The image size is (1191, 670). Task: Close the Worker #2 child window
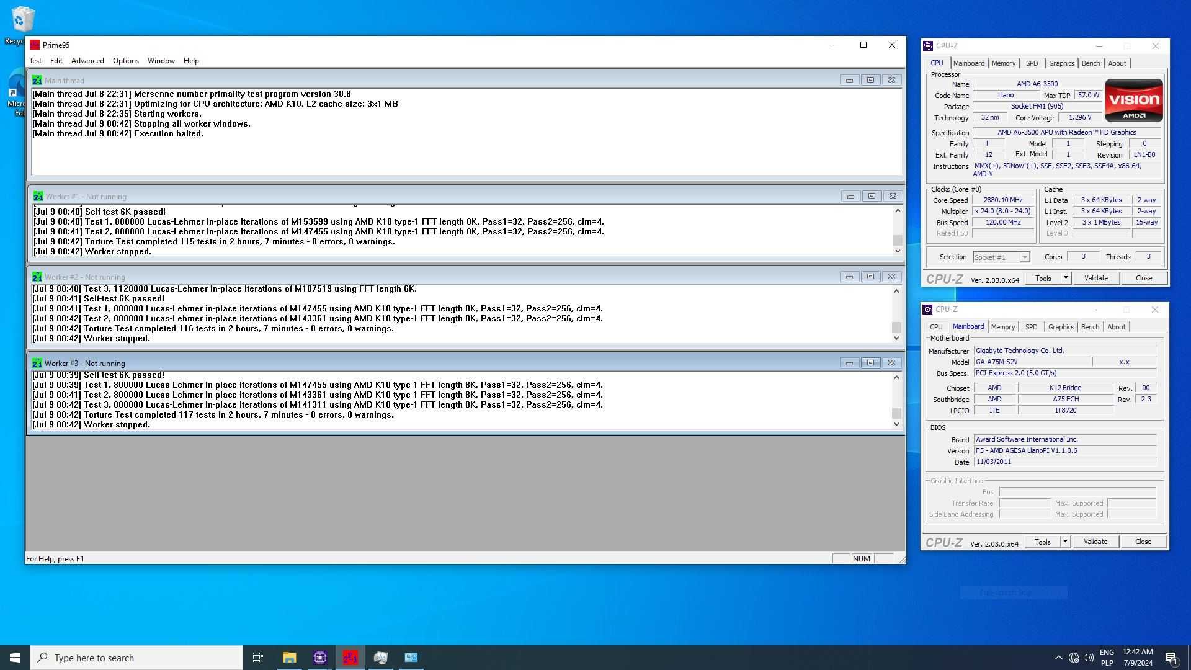pos(891,277)
